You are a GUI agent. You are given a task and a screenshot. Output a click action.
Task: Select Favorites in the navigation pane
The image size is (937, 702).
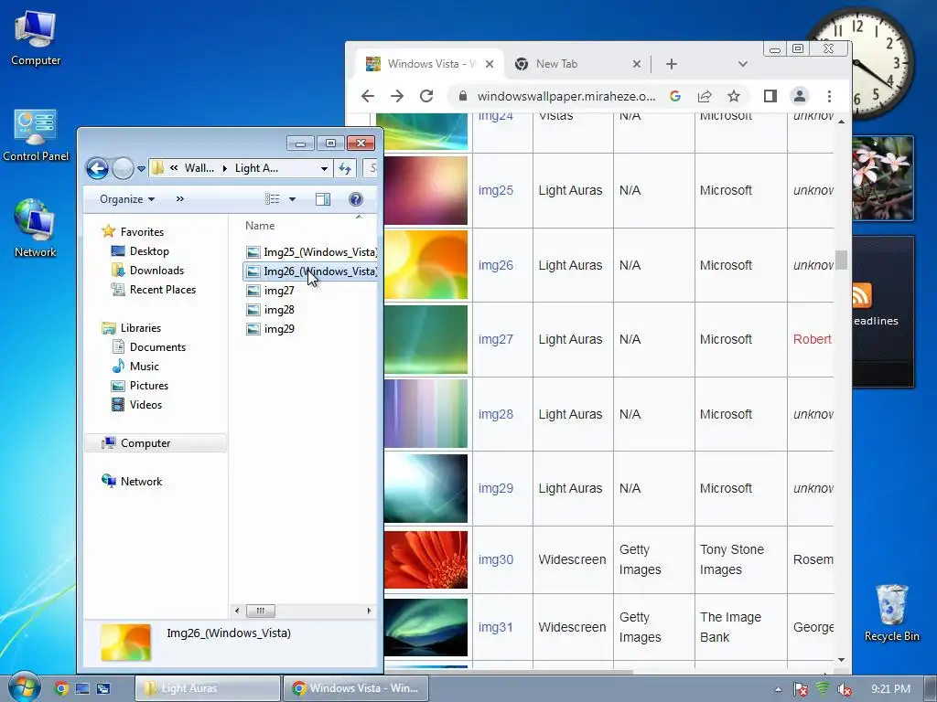[x=142, y=231]
